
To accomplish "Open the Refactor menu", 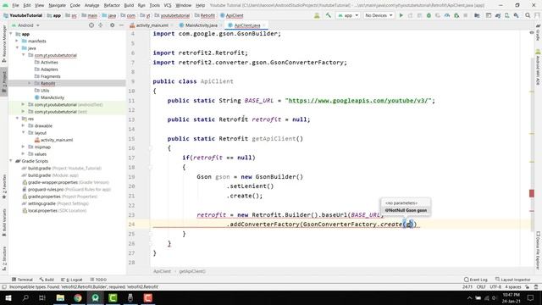I will [x=112, y=5].
